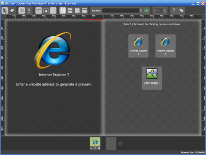Choose Internet Explorer 7 in right pane
Image resolution: width=206 pixels, height=155 pixels.
click(138, 46)
